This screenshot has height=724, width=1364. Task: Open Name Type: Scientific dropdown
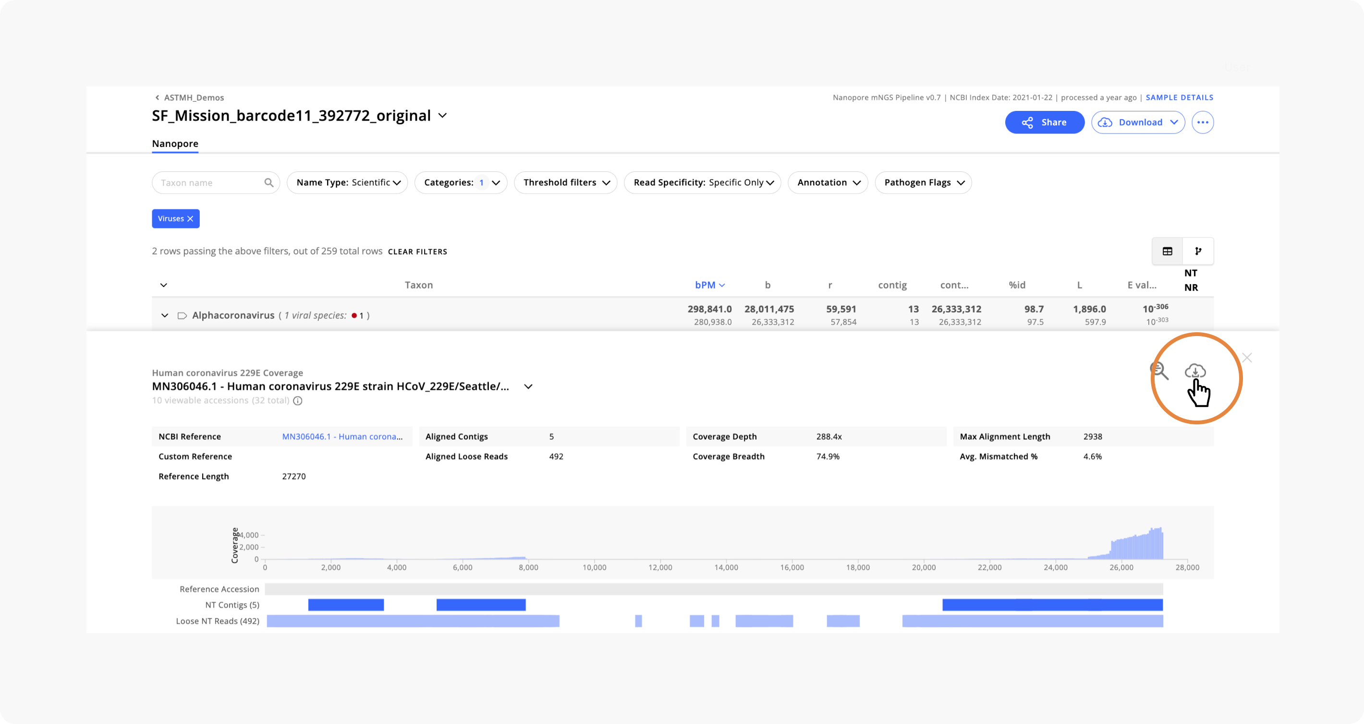pyautogui.click(x=347, y=182)
